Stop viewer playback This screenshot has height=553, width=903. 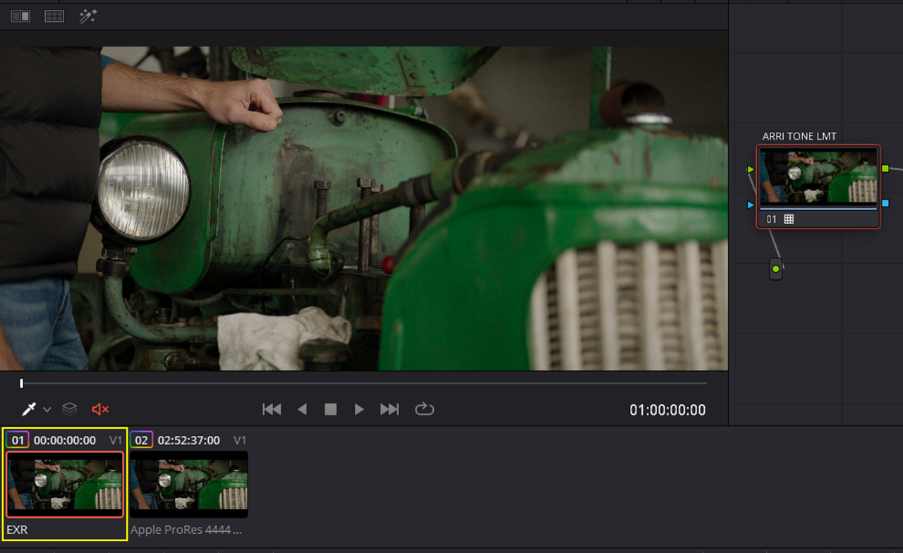coord(330,409)
